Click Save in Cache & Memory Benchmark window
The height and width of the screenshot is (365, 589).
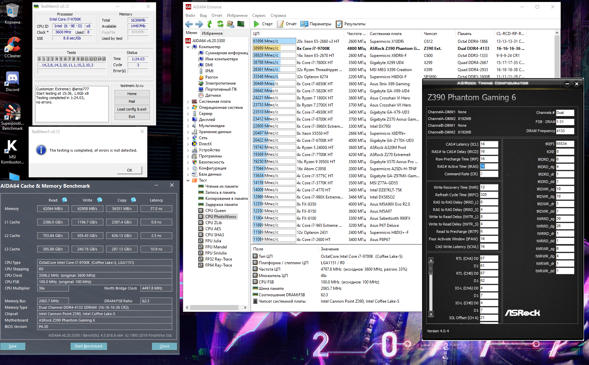click(13, 346)
